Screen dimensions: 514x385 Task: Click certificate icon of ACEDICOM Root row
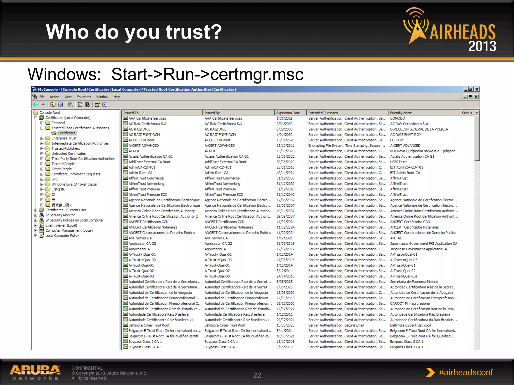coord(125,140)
